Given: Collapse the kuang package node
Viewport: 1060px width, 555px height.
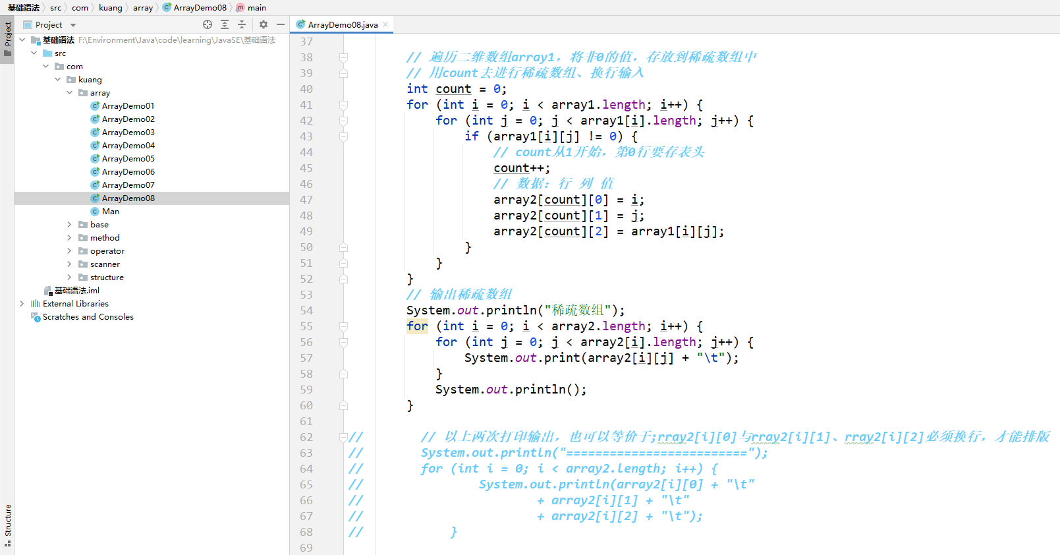Looking at the screenshot, I should 58,80.
